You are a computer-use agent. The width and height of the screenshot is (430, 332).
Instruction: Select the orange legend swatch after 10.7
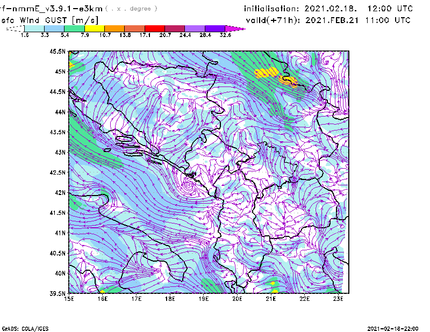114,28
